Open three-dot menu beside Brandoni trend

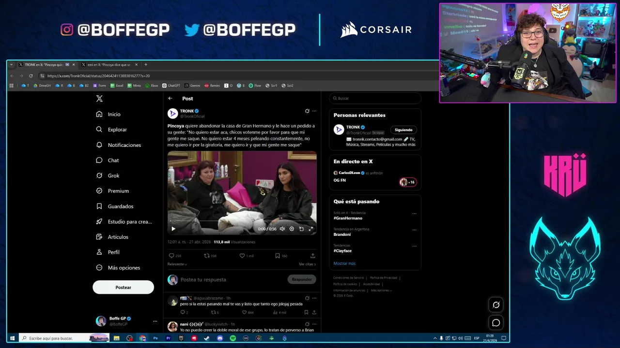[414, 230]
